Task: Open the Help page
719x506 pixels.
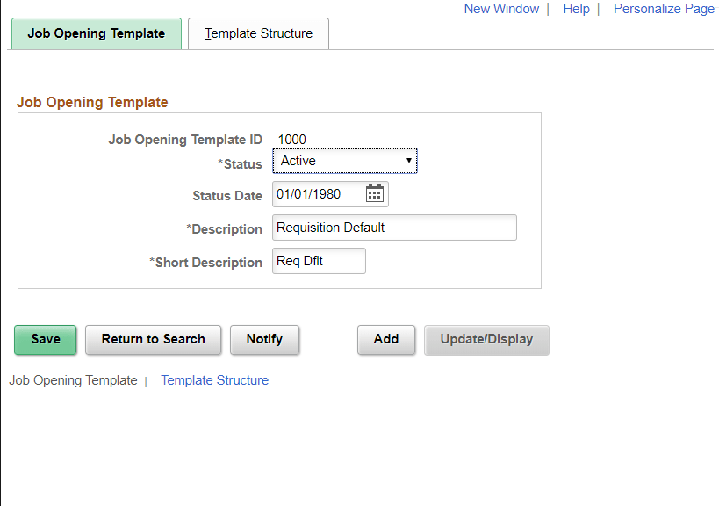Action: coord(576,9)
